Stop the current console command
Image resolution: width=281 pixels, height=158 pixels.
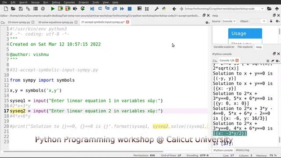coord(268,61)
